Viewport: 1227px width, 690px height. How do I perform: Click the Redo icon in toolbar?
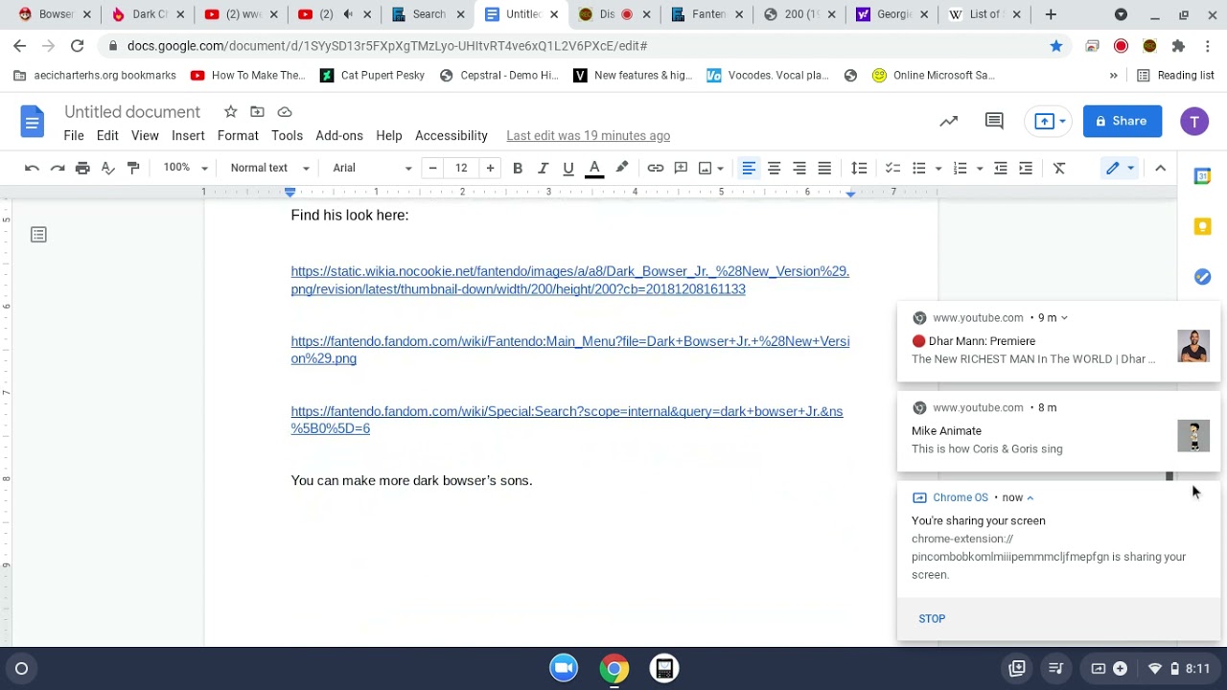[x=58, y=168]
